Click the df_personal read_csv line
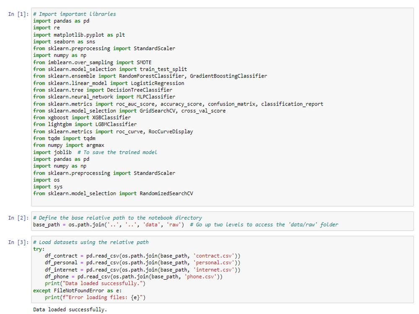 (143, 263)
